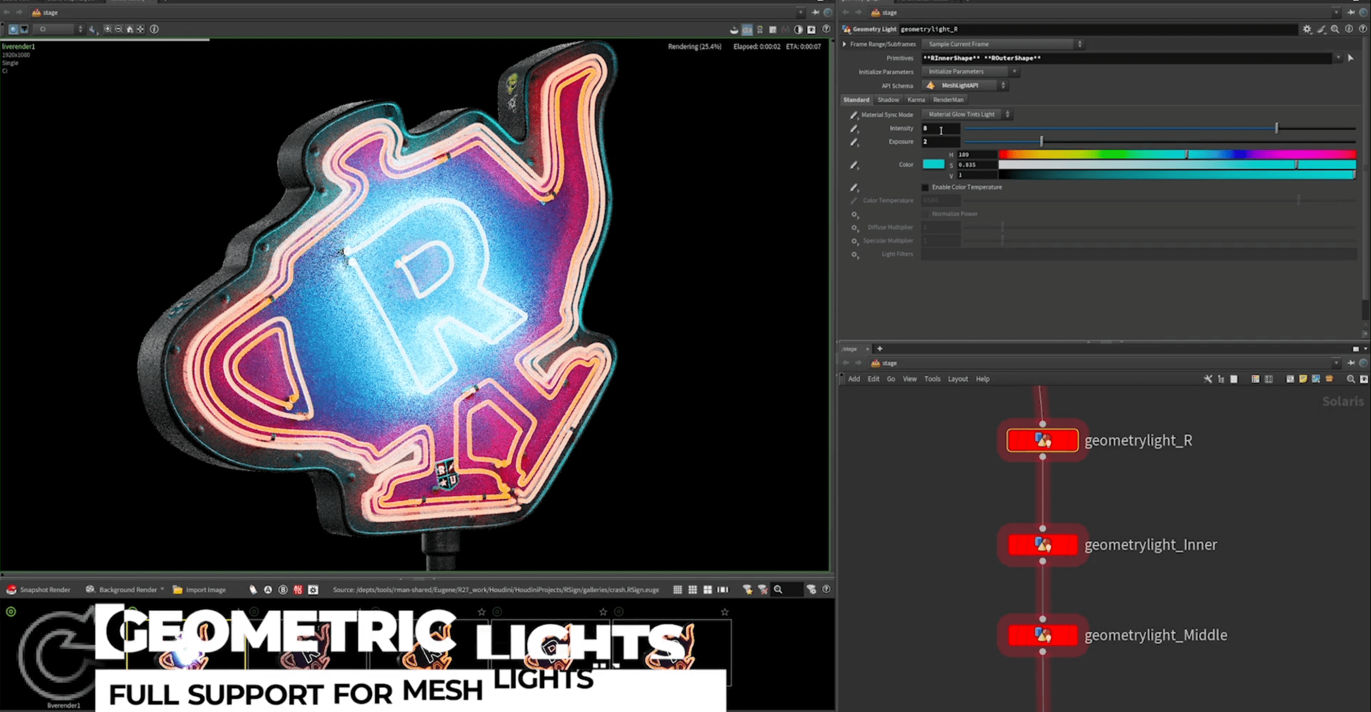Toggle the AUTO update mode icon in the render bar
This screenshot has height=712, width=1371.
298,589
